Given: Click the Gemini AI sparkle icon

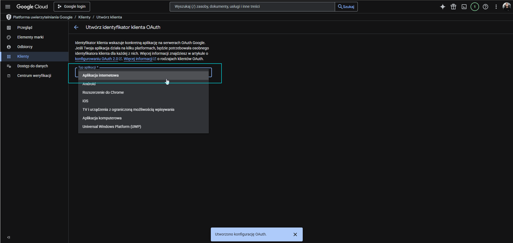Looking at the screenshot, I should [443, 7].
